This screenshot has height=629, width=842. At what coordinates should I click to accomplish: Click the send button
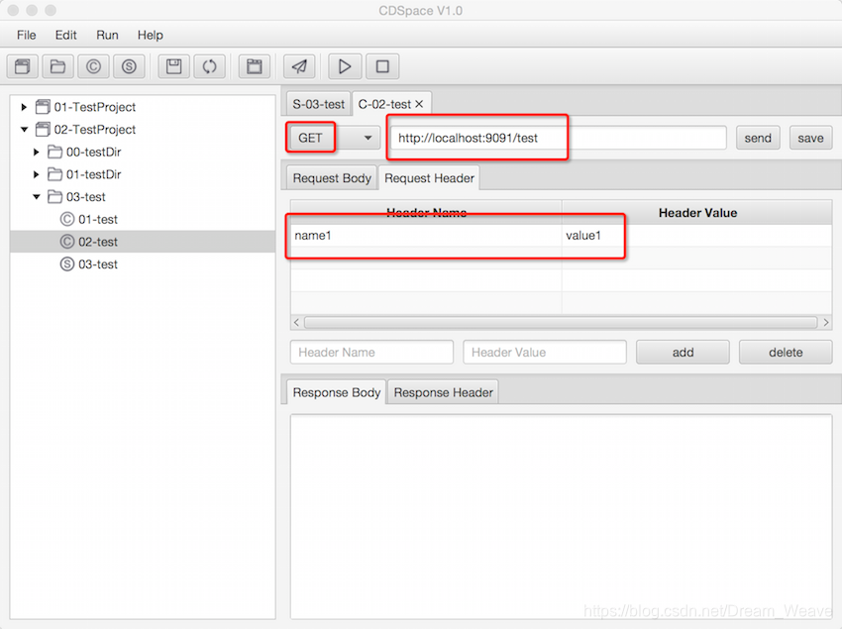pyautogui.click(x=758, y=138)
